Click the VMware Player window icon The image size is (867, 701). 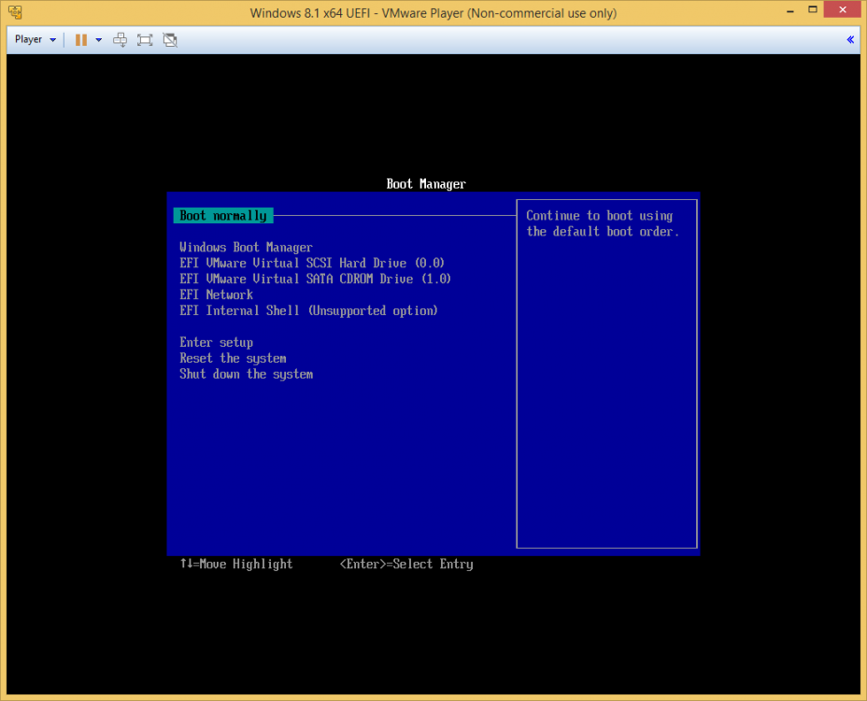(x=15, y=12)
